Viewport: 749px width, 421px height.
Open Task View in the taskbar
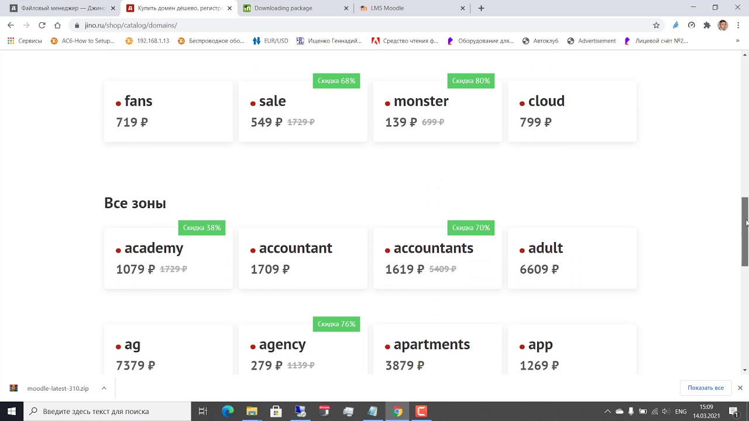coord(203,411)
